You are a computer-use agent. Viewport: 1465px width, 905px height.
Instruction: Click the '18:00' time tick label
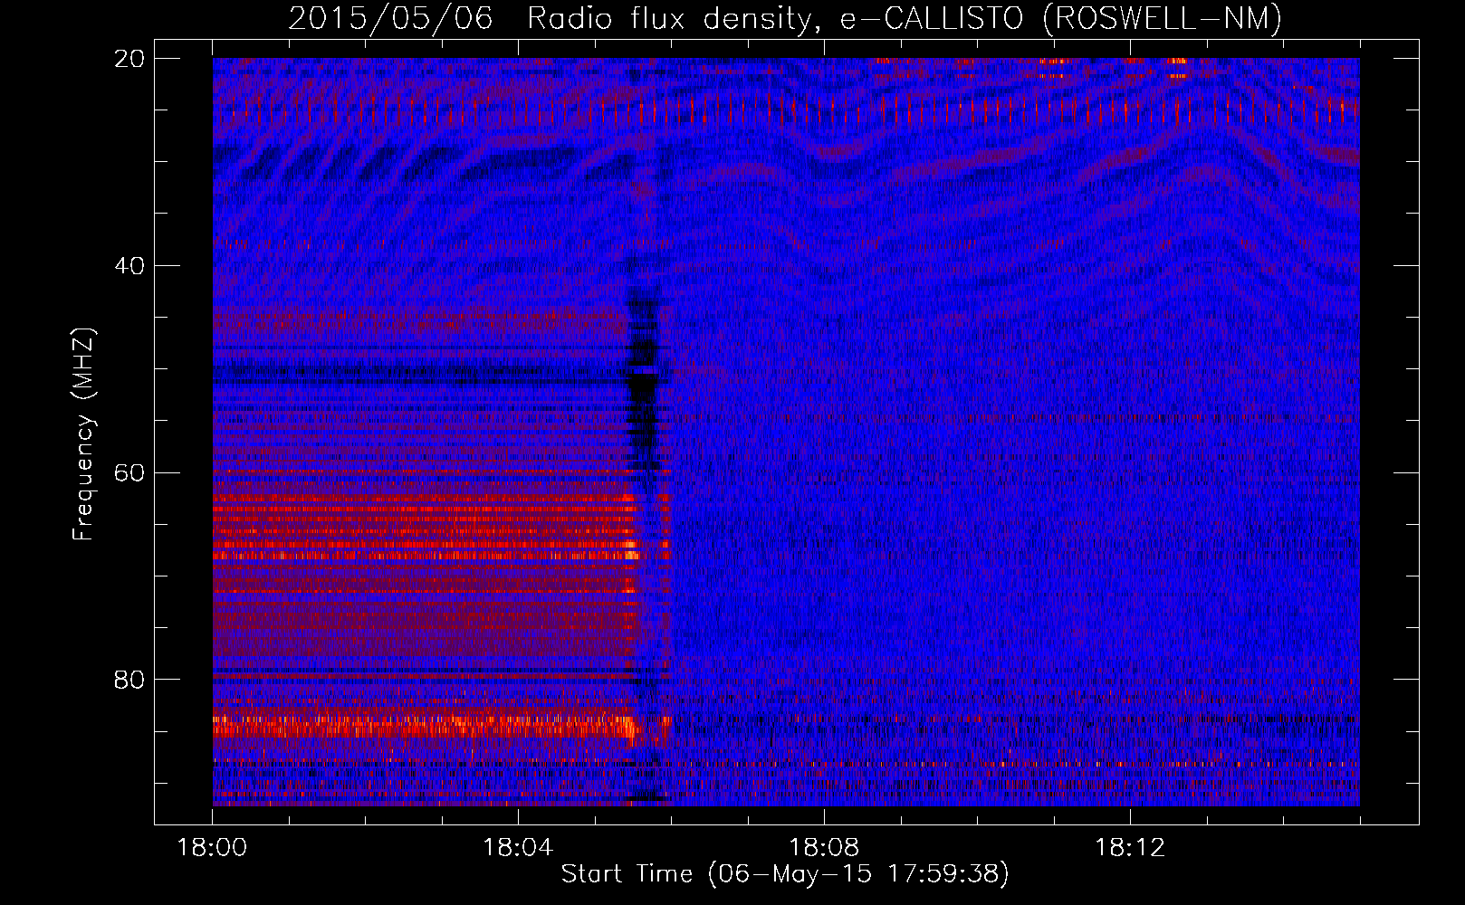[212, 848]
